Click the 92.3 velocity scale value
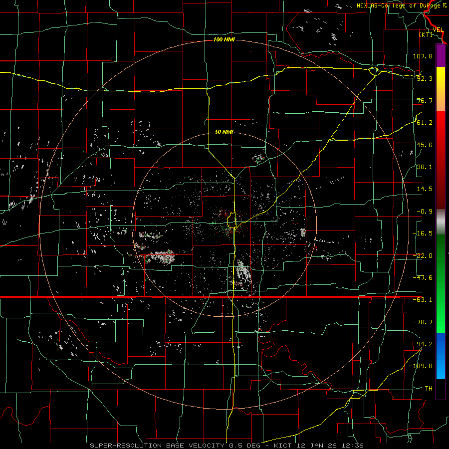449x449 pixels. pyautogui.click(x=425, y=78)
